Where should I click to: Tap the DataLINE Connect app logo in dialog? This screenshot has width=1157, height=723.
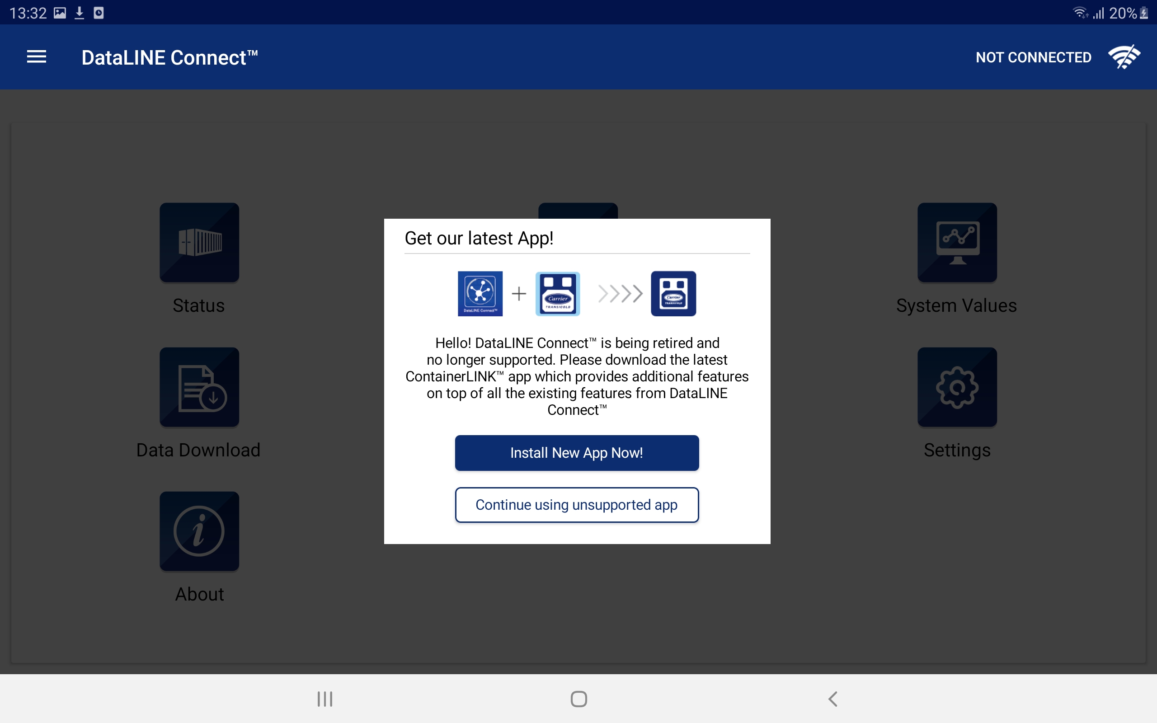480,294
